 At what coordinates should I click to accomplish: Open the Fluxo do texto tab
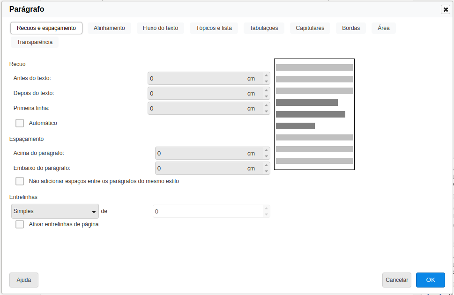click(x=160, y=28)
